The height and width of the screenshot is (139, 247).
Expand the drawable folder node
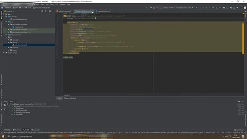pyautogui.click(x=8, y=40)
